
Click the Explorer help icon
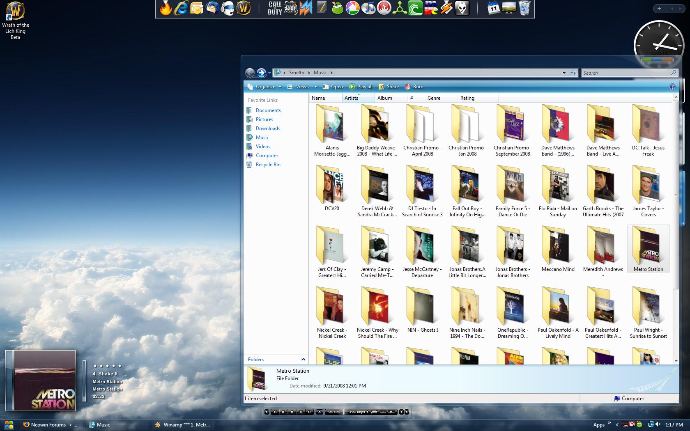point(672,87)
